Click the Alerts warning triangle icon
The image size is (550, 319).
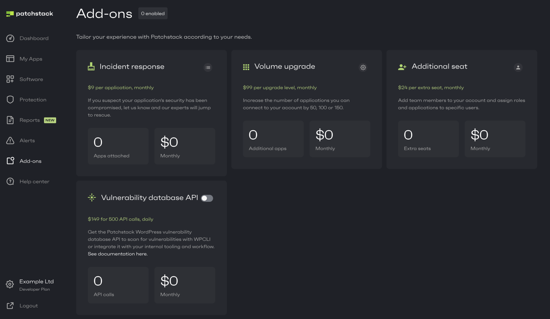tap(10, 140)
